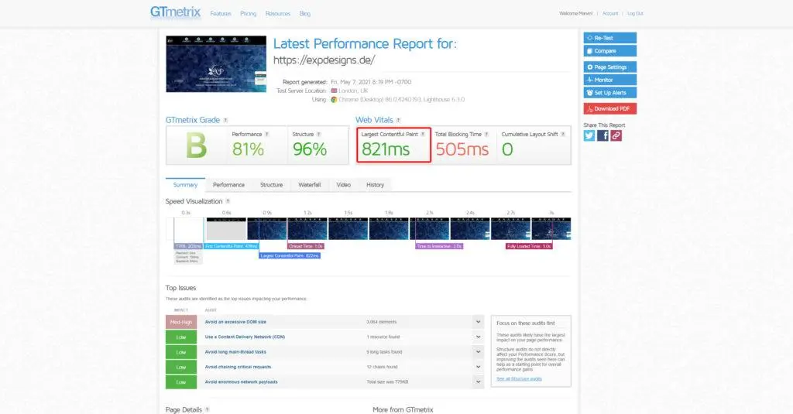The width and height of the screenshot is (793, 414).
Task: Open Features in top navigation
Action: coord(221,14)
